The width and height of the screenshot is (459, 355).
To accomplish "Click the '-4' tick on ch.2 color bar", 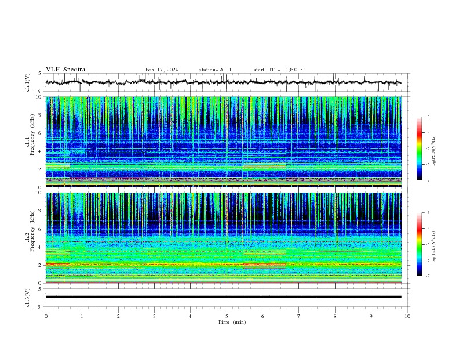I will [428, 229].
